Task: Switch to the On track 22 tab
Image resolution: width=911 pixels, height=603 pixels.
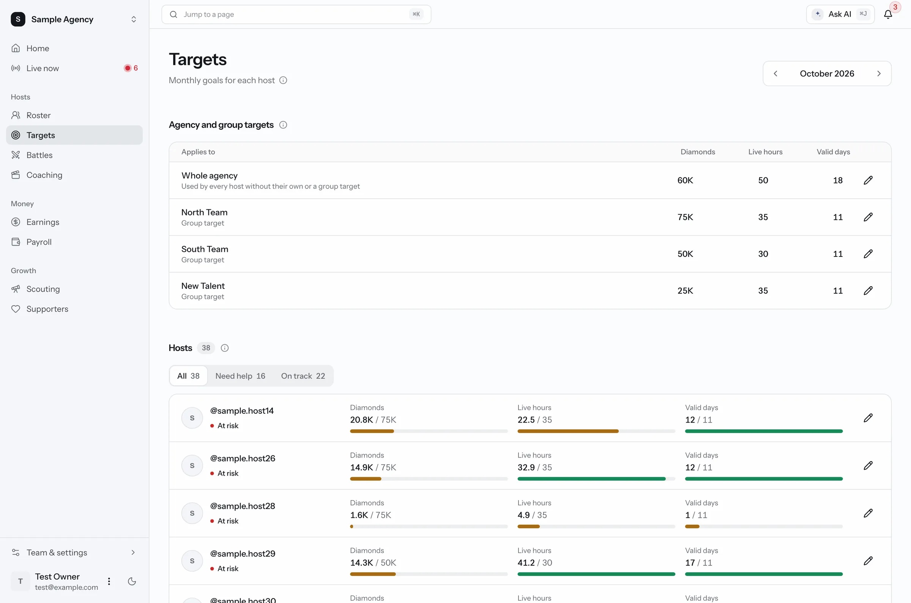Action: [303, 376]
